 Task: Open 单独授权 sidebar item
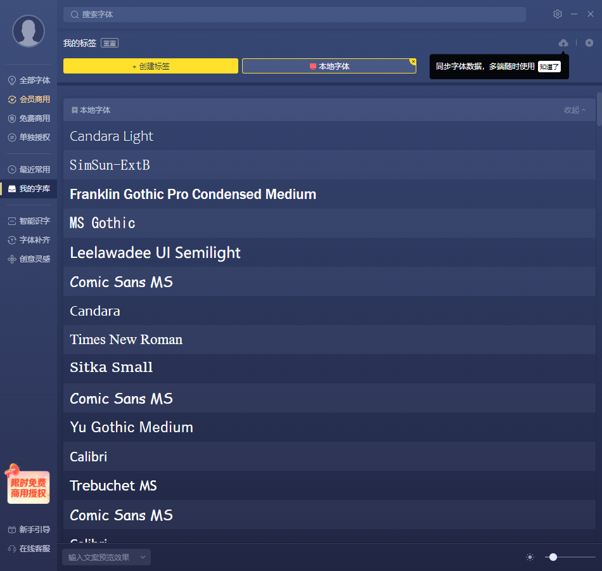(x=29, y=137)
